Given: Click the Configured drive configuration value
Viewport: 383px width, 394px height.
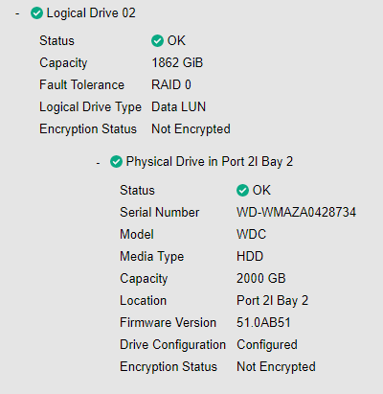Looking at the screenshot, I should click(x=267, y=345).
